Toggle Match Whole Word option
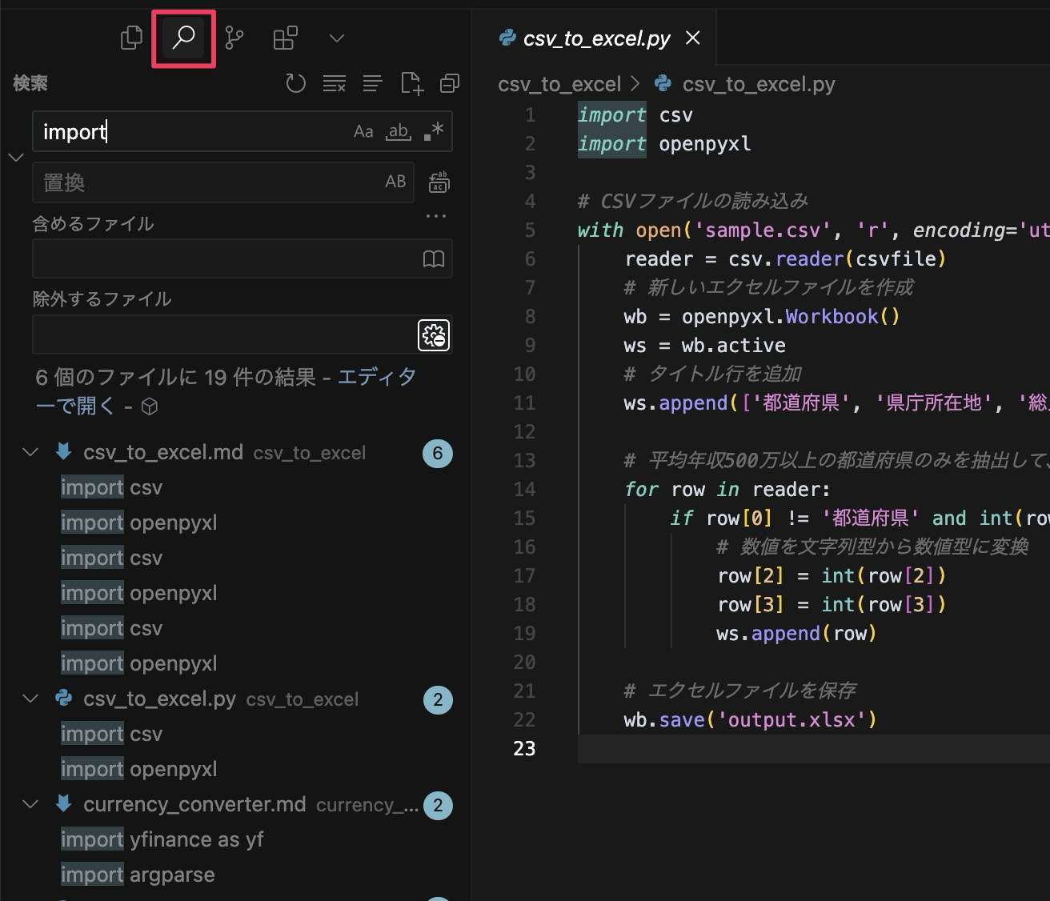This screenshot has height=901, width=1050. pyautogui.click(x=399, y=131)
